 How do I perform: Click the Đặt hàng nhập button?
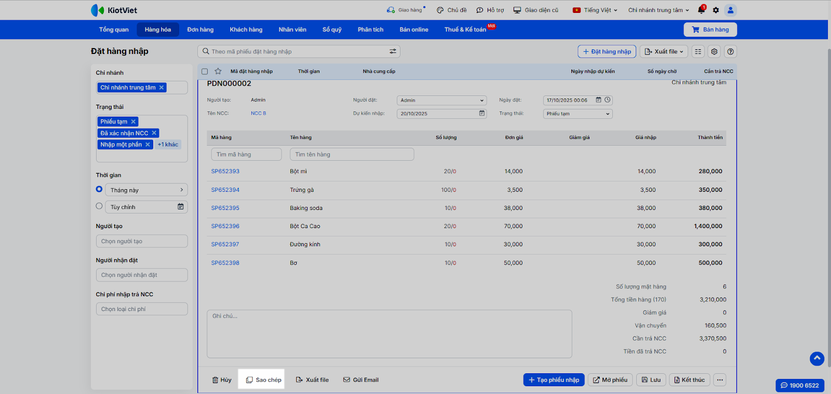coord(607,51)
